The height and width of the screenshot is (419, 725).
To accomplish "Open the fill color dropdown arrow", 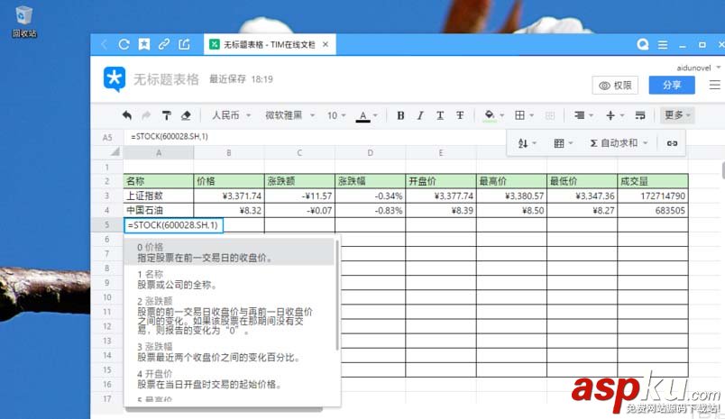I will coord(502,115).
